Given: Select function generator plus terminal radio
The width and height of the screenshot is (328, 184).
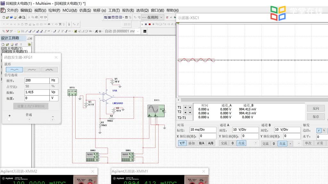Looking at the screenshot, I should click(x=9, y=119).
